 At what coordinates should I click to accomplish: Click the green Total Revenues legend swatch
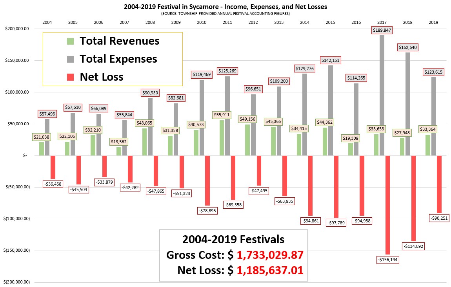[x=70, y=42]
